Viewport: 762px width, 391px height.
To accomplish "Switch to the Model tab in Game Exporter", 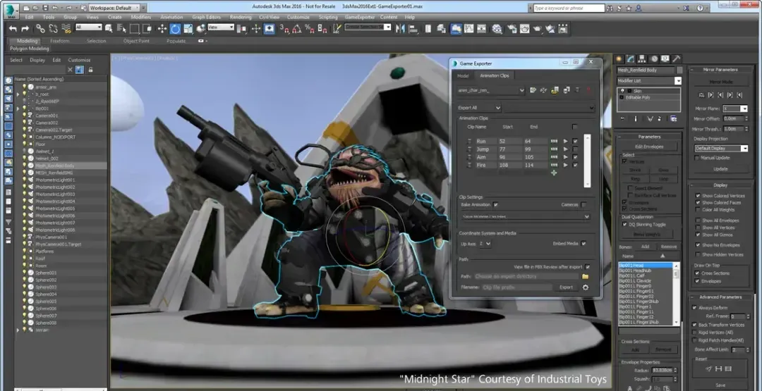I will point(463,75).
